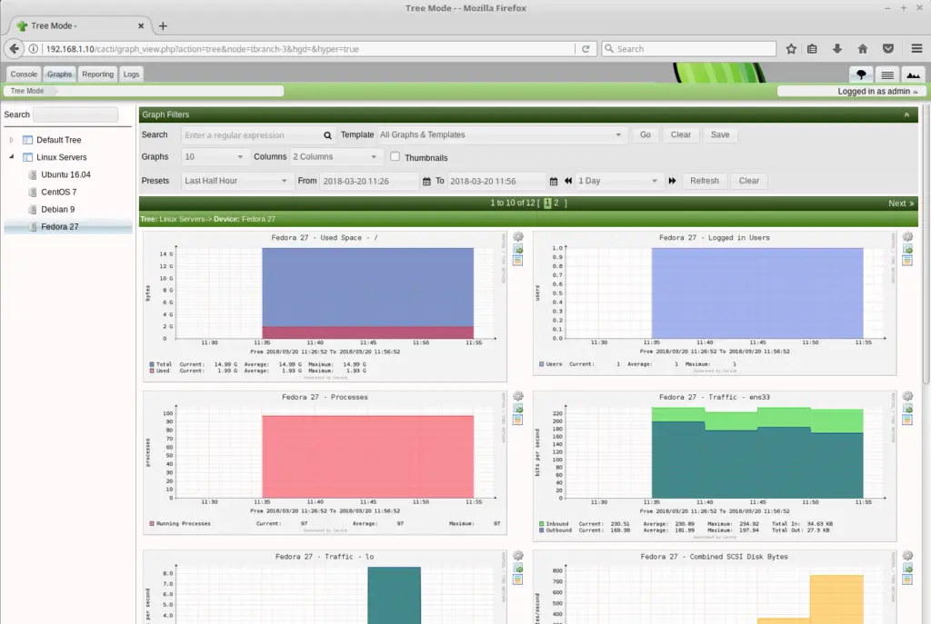Jump to page 2 of graphs
Screen dimensions: 931x624
(556, 203)
